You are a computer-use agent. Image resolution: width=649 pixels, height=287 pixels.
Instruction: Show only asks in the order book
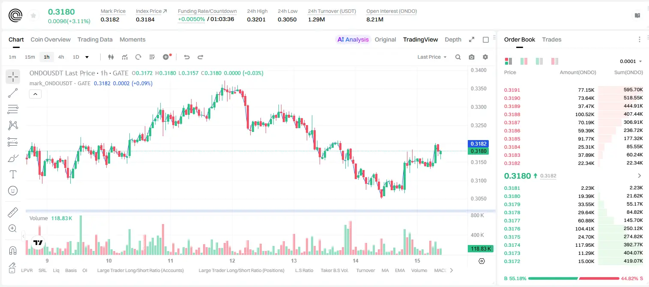tap(555, 61)
